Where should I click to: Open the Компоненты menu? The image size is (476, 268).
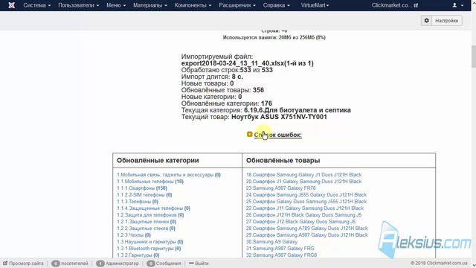(193, 5)
